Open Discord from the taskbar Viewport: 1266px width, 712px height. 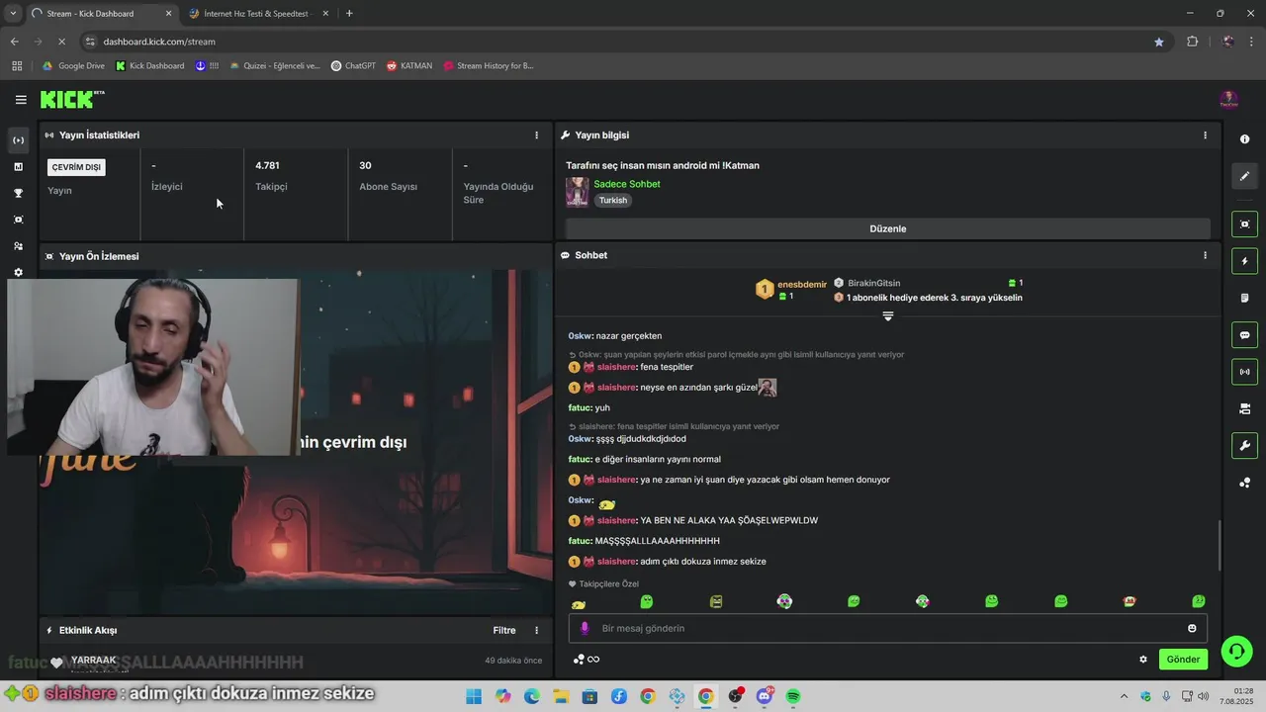click(764, 696)
